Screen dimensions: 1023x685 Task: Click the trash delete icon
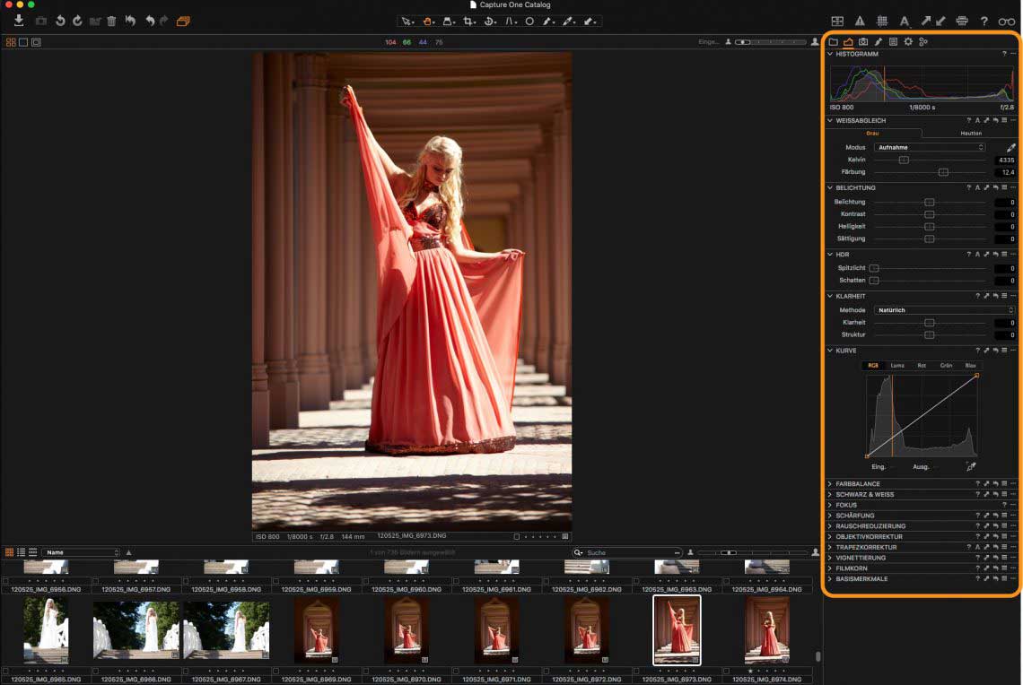point(111,21)
